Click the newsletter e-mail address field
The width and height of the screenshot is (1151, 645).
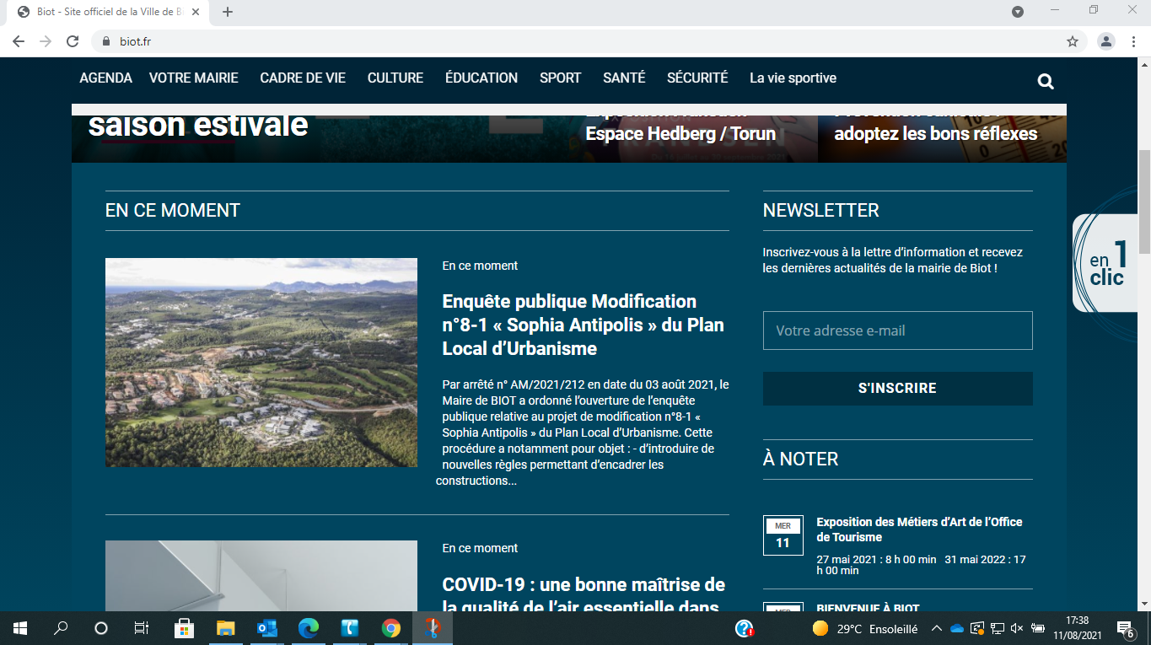(897, 331)
